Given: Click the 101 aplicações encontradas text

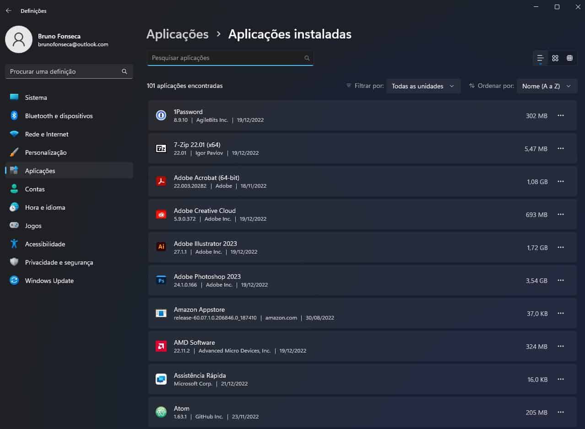Looking at the screenshot, I should point(185,86).
